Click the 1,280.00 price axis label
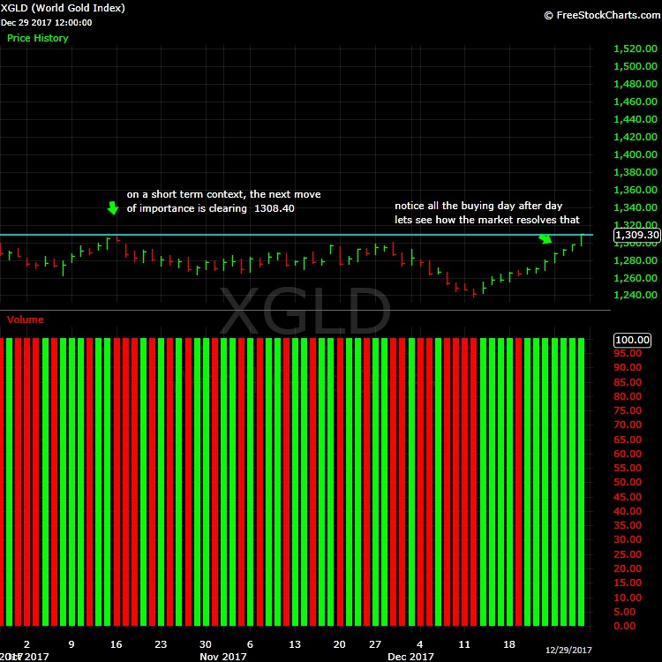Viewport: 662px width, 662px height. [635, 260]
